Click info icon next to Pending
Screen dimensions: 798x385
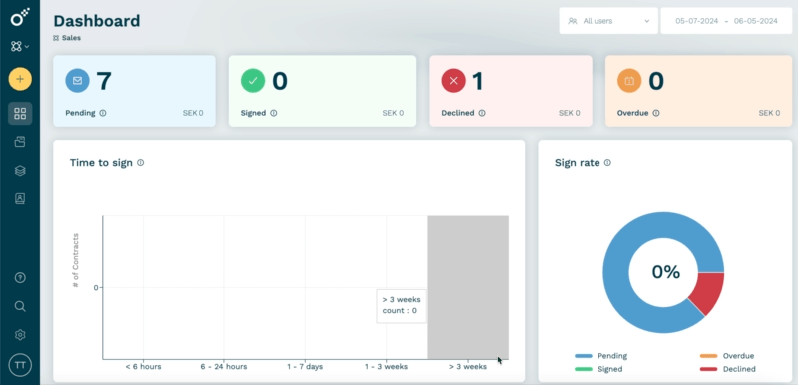tap(103, 113)
